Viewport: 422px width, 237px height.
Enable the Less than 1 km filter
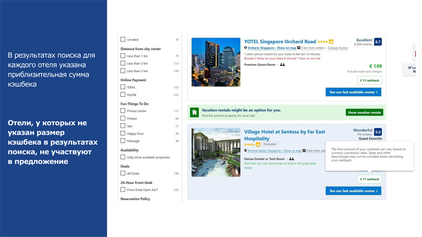123,56
